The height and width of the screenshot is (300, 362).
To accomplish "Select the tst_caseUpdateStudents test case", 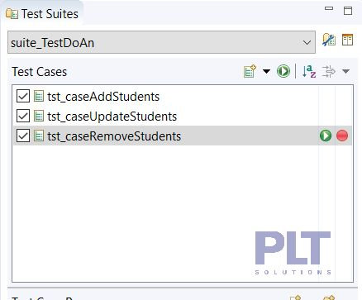I will pos(112,117).
